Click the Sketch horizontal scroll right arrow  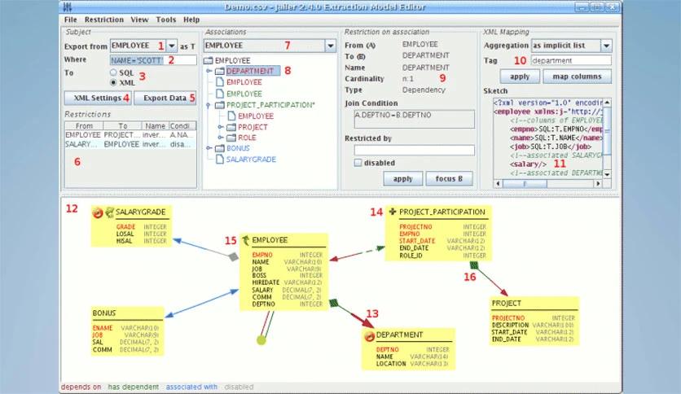pos(598,183)
